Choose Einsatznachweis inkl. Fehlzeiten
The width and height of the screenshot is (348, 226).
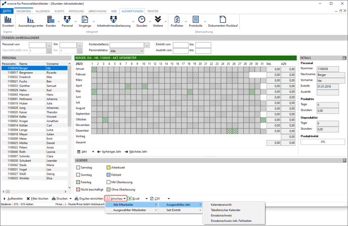pos(234,220)
